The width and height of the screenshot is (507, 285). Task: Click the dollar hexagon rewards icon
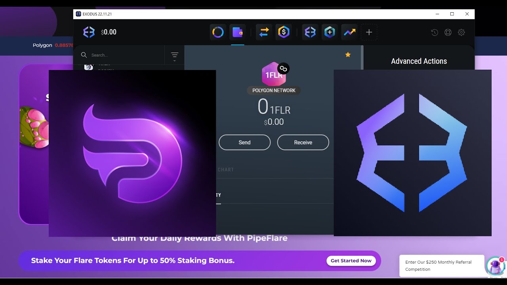click(284, 32)
